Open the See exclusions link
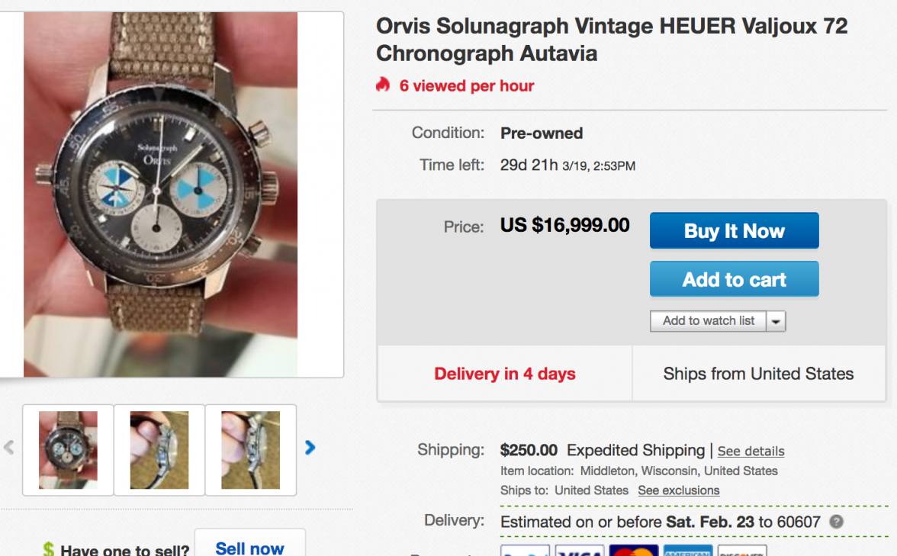Screen dimensions: 897x556 tap(678, 490)
